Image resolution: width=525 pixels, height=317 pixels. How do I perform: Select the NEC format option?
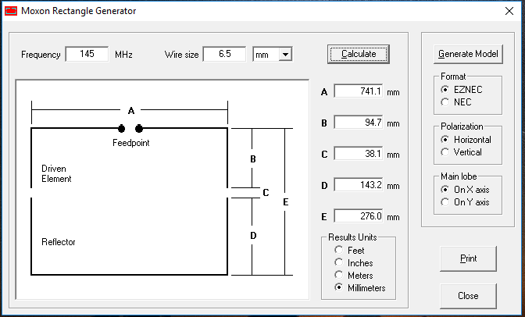coord(446,102)
